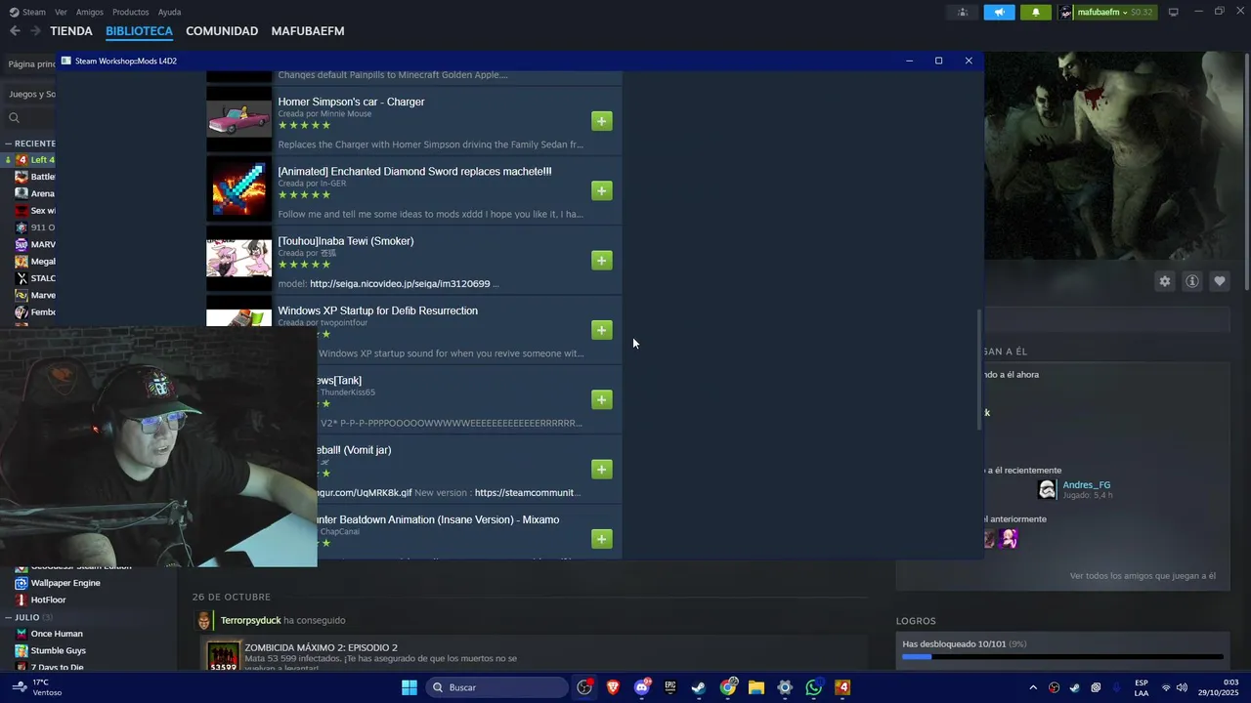Open Andres_FG friend profile
Image resolution: width=1251 pixels, height=703 pixels.
coord(1086,485)
